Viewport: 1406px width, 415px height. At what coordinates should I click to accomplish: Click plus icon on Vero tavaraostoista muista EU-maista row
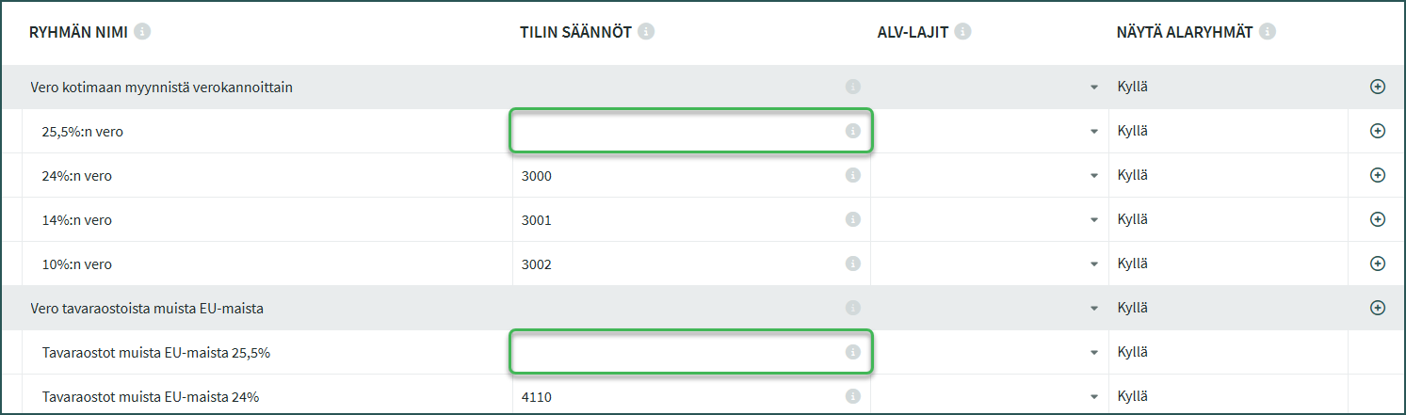click(1377, 308)
